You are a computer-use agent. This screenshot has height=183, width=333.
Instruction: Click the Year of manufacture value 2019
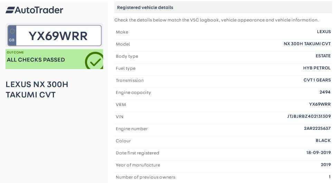pyautogui.click(x=325, y=165)
